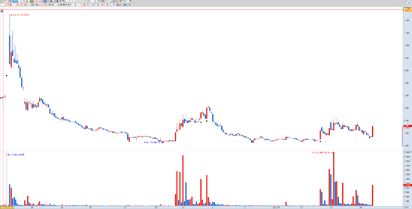Click the 호가 label in quote bar

tap(69, 5)
